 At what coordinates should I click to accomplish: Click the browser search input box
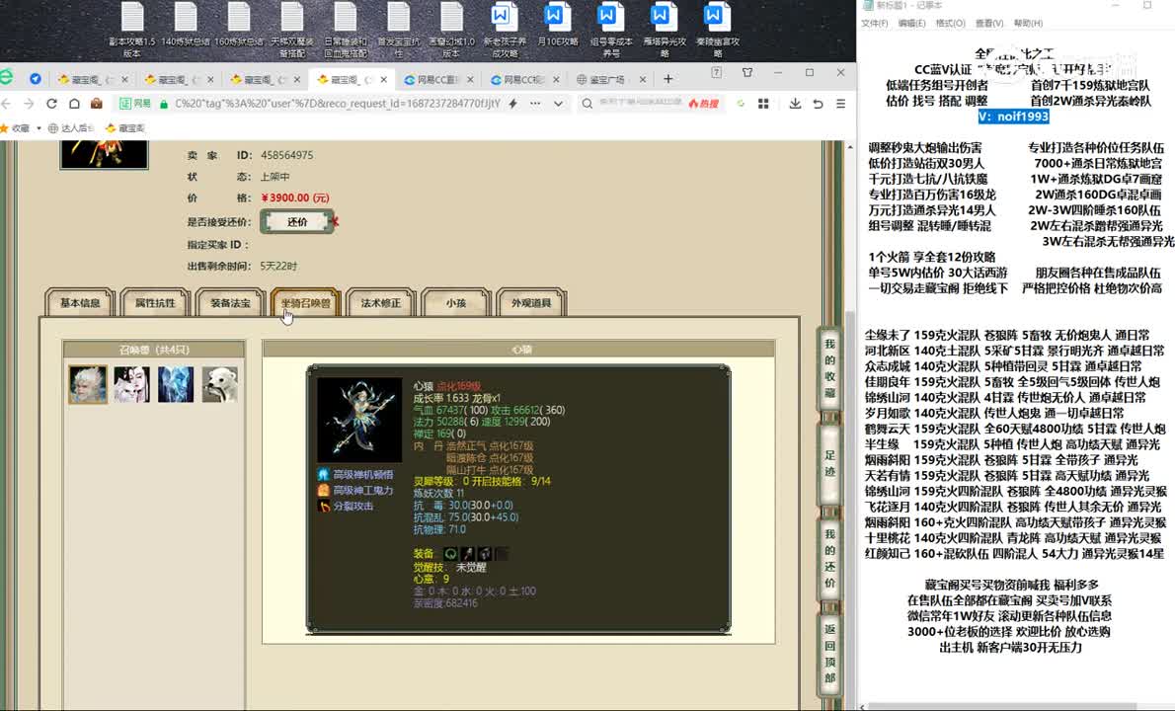pos(641,104)
